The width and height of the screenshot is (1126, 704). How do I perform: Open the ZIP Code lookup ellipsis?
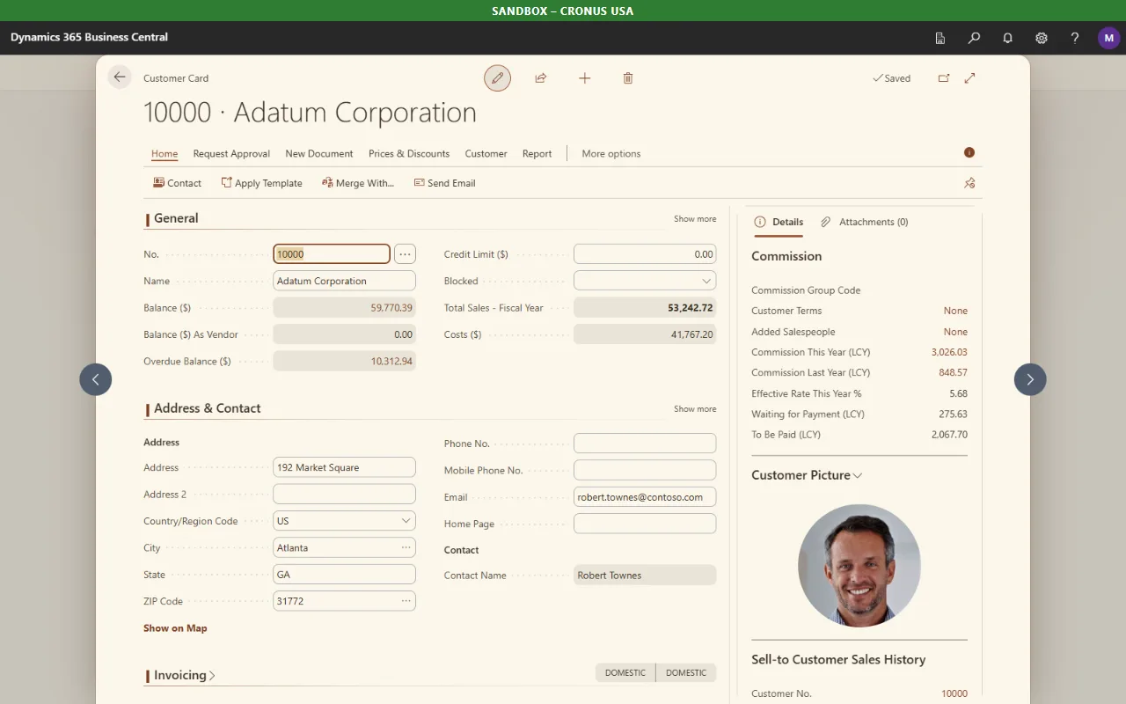[406, 601]
